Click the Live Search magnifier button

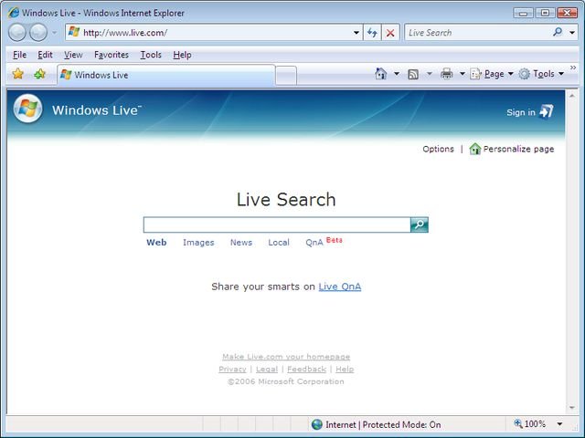[419, 224]
